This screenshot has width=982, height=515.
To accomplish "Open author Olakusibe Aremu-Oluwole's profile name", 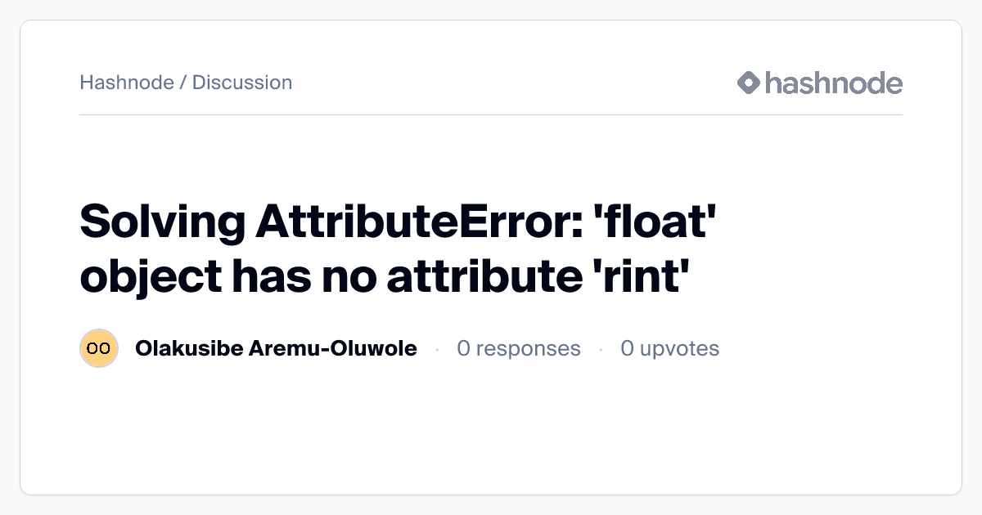I will [x=276, y=349].
